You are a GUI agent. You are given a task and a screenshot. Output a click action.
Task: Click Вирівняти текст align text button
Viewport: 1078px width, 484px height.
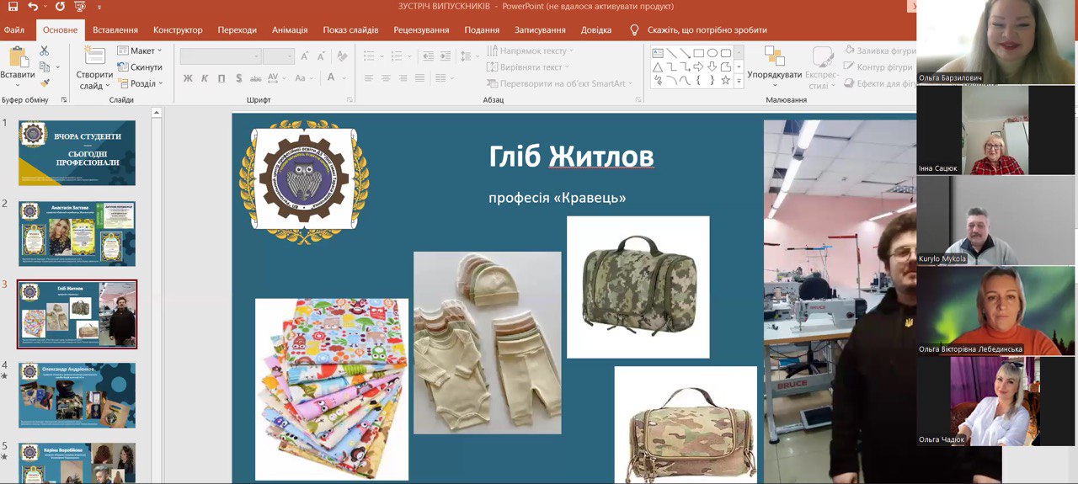tap(528, 66)
